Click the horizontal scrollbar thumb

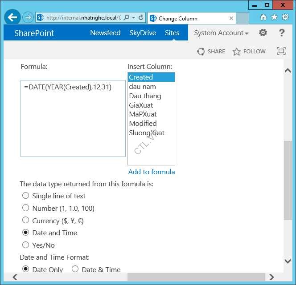(x=196, y=277)
